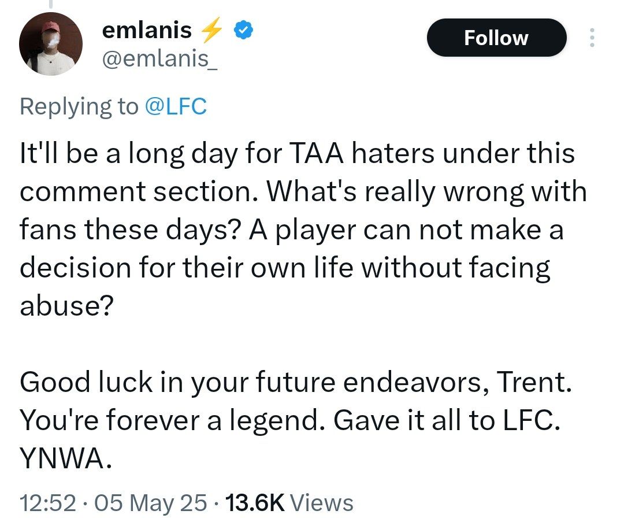624x518 pixels.
Task: Click the 12:52 timestamp
Action: click(x=47, y=503)
